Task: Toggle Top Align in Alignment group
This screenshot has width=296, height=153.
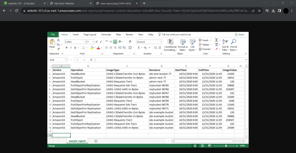Action: pyautogui.click(x=107, y=42)
